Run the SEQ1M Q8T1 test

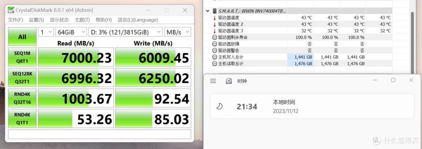click(x=22, y=57)
